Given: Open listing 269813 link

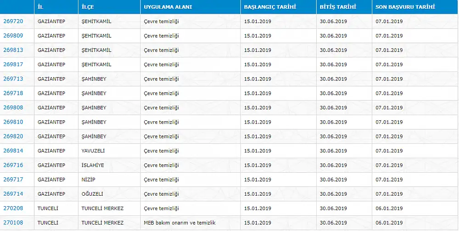Looking at the screenshot, I should coord(13,50).
